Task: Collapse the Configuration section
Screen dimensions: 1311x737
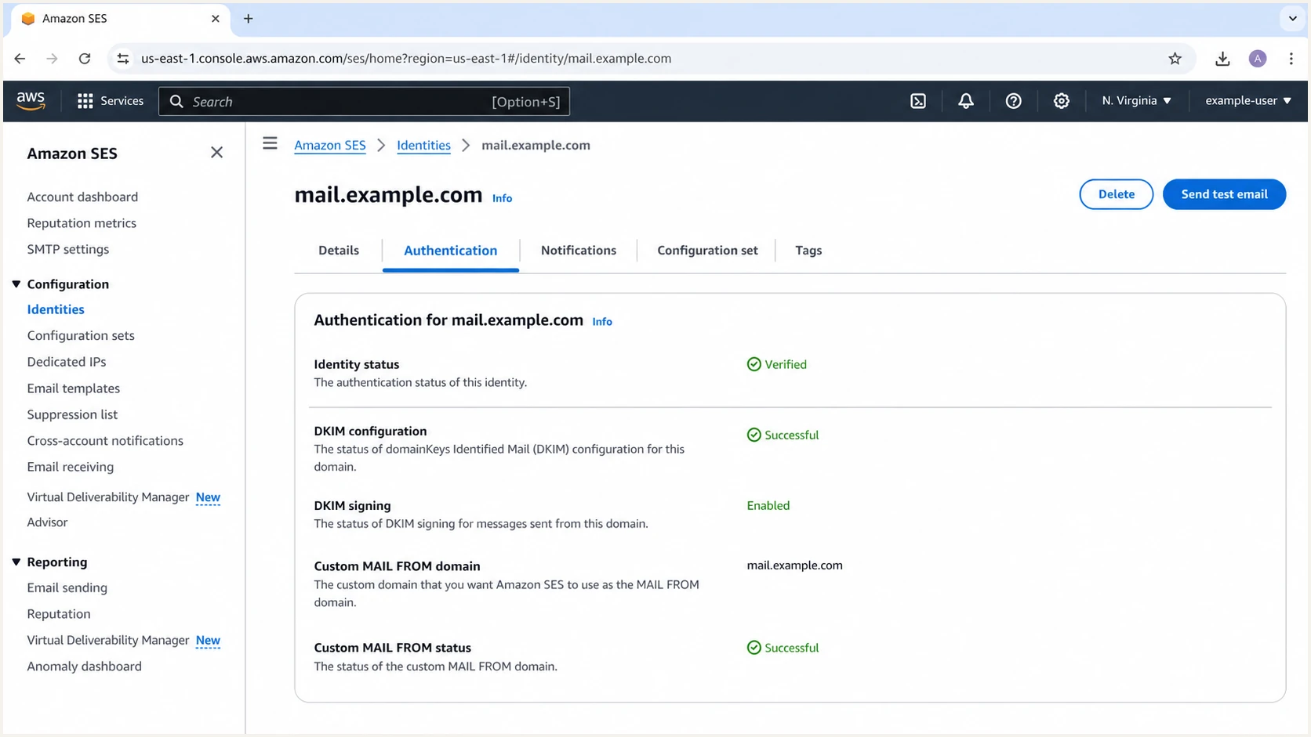Action: pyautogui.click(x=16, y=284)
